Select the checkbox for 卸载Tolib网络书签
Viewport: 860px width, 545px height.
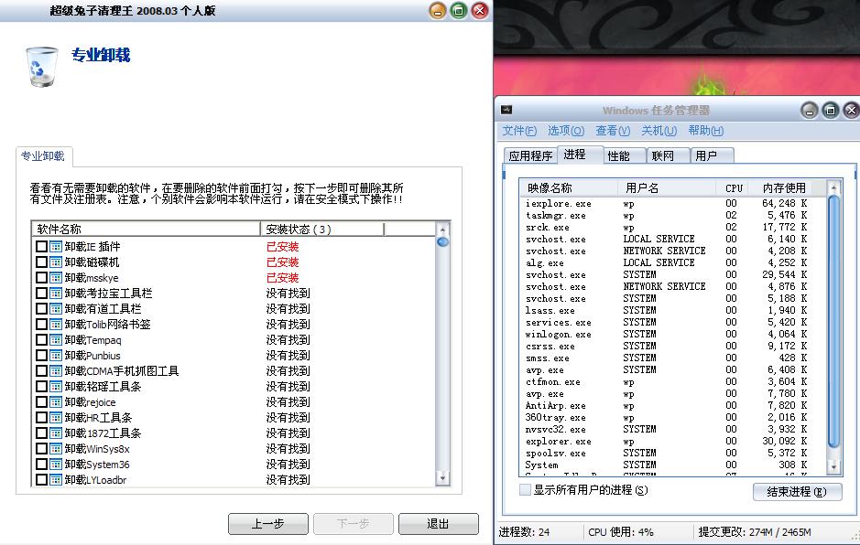41,325
